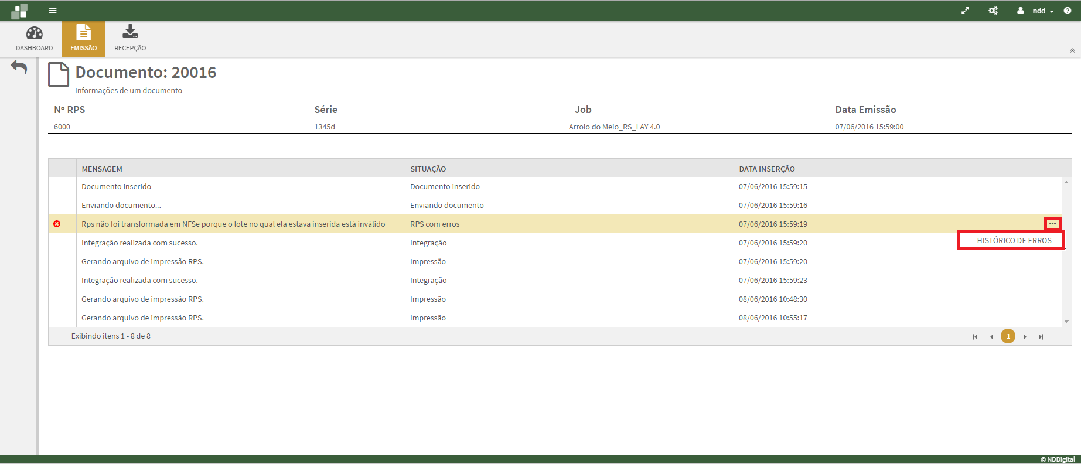Click the help question mark icon
Screen dimensions: 1081x464
[x=1068, y=11]
